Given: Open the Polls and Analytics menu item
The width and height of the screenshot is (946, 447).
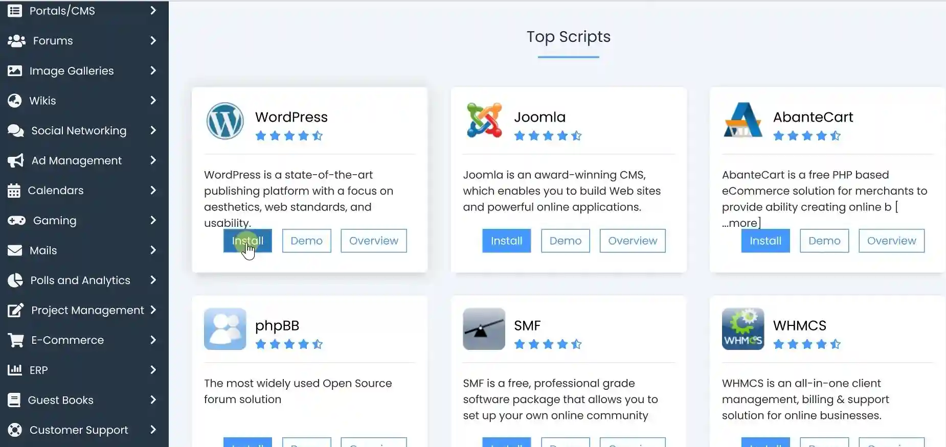Looking at the screenshot, I should click(84, 280).
